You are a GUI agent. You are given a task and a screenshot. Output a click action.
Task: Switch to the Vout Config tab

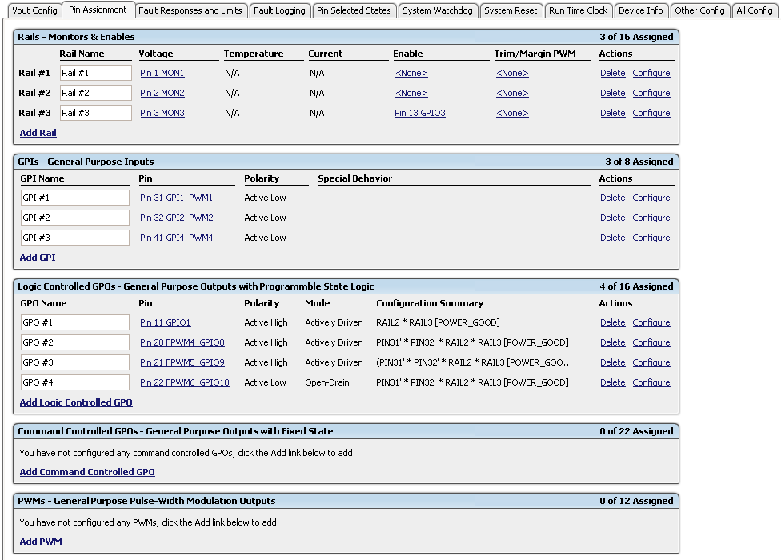pos(34,10)
